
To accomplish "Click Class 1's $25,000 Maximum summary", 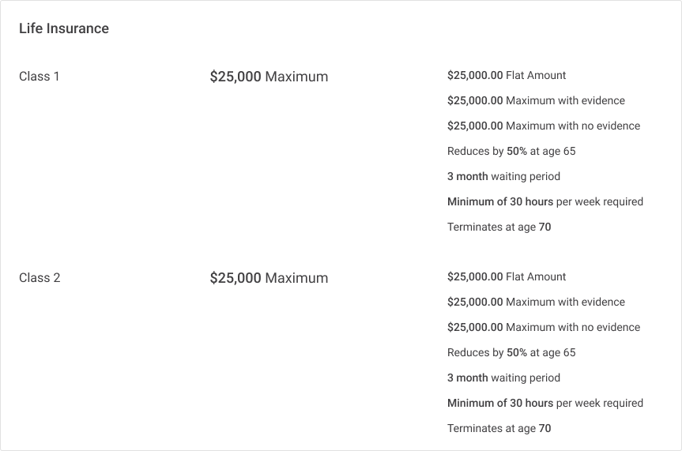I will (x=269, y=77).
